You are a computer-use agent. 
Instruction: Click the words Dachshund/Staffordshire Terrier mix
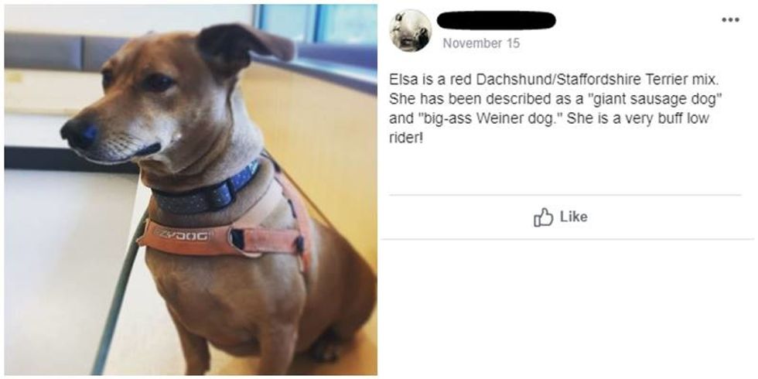596,79
